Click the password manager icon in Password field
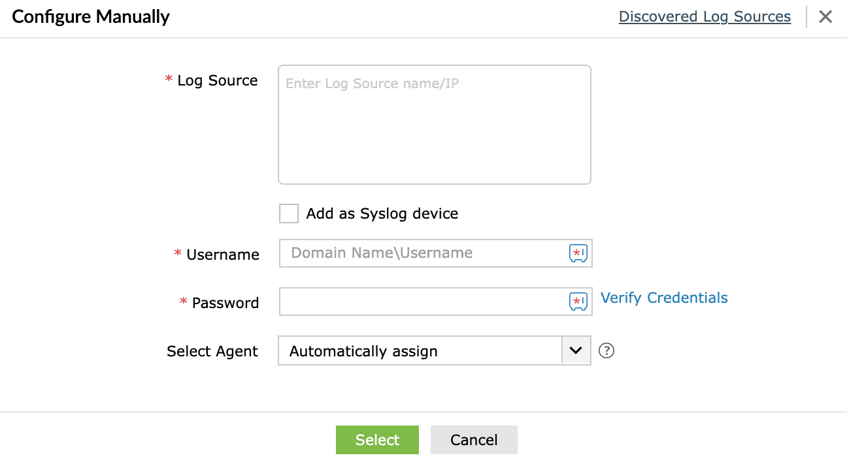 pos(578,301)
